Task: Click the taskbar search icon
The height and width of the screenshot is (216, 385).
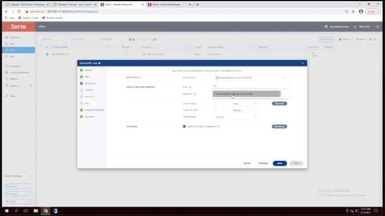Action: point(16,211)
